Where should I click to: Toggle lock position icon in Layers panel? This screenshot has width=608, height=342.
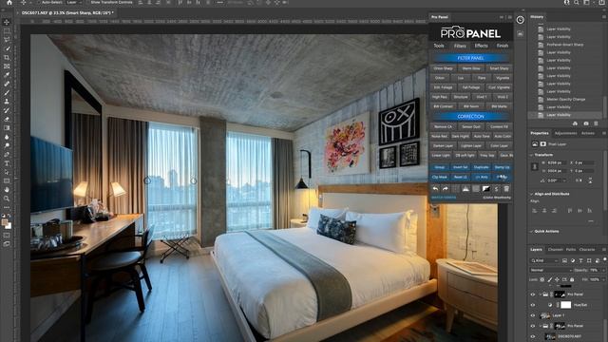(558, 279)
